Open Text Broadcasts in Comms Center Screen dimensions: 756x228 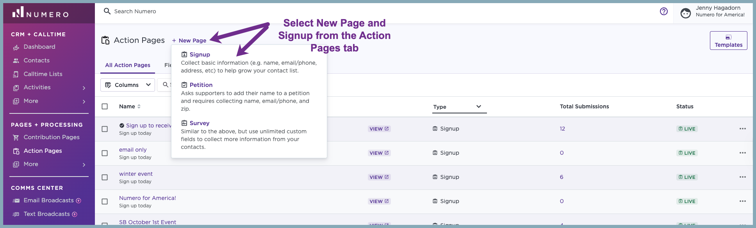[46, 214]
